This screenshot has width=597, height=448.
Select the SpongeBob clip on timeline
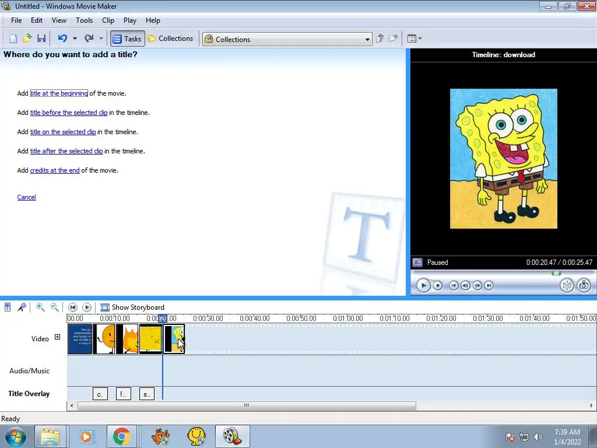174,339
